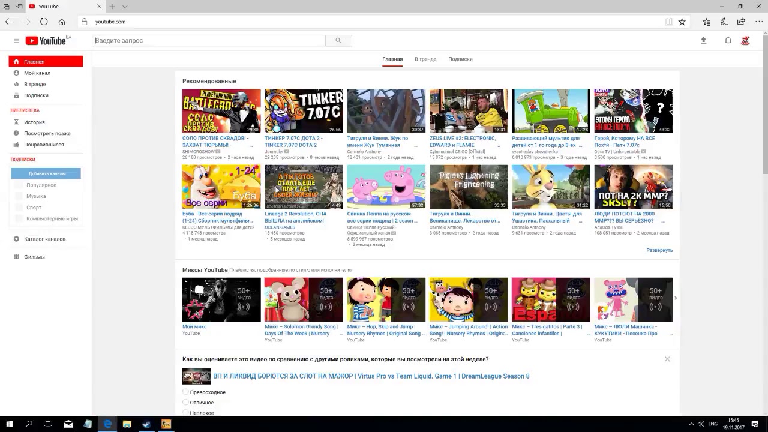Focus the YouTube search field
The width and height of the screenshot is (768, 432).
click(x=209, y=41)
